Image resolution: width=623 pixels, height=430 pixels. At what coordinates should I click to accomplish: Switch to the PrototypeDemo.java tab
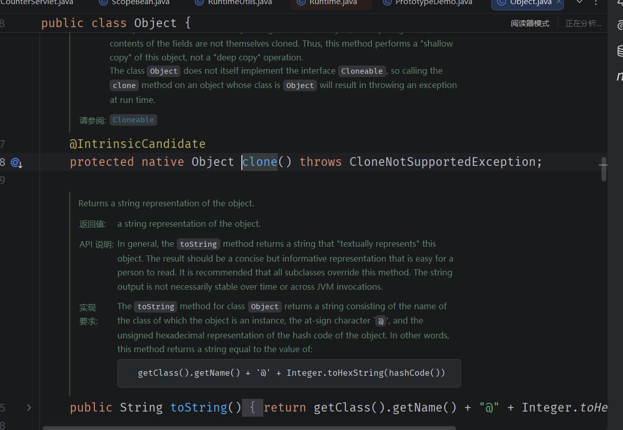point(427,3)
